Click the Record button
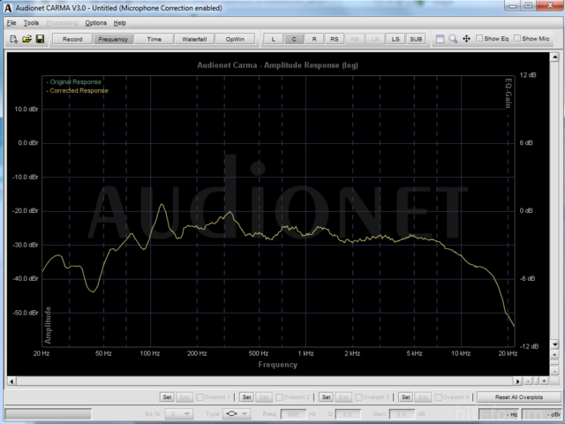 (x=72, y=39)
